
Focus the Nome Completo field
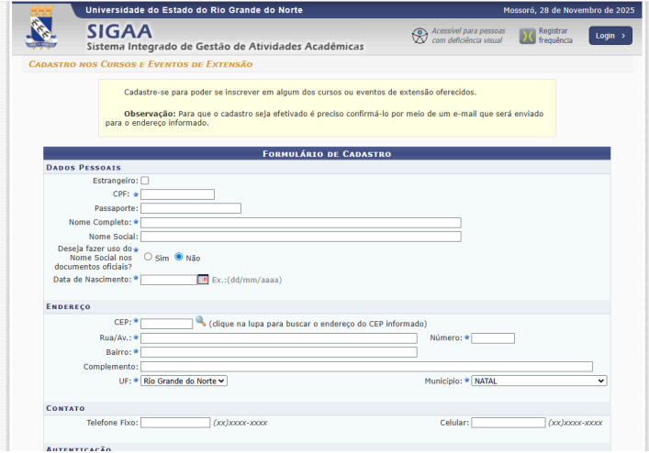[301, 223]
